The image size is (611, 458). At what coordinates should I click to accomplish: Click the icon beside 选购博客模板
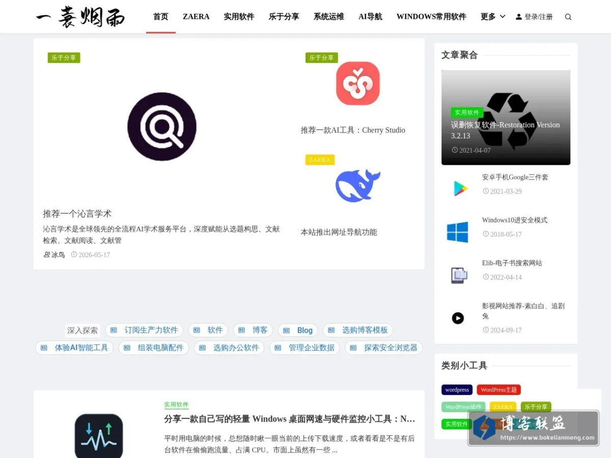[x=331, y=330]
